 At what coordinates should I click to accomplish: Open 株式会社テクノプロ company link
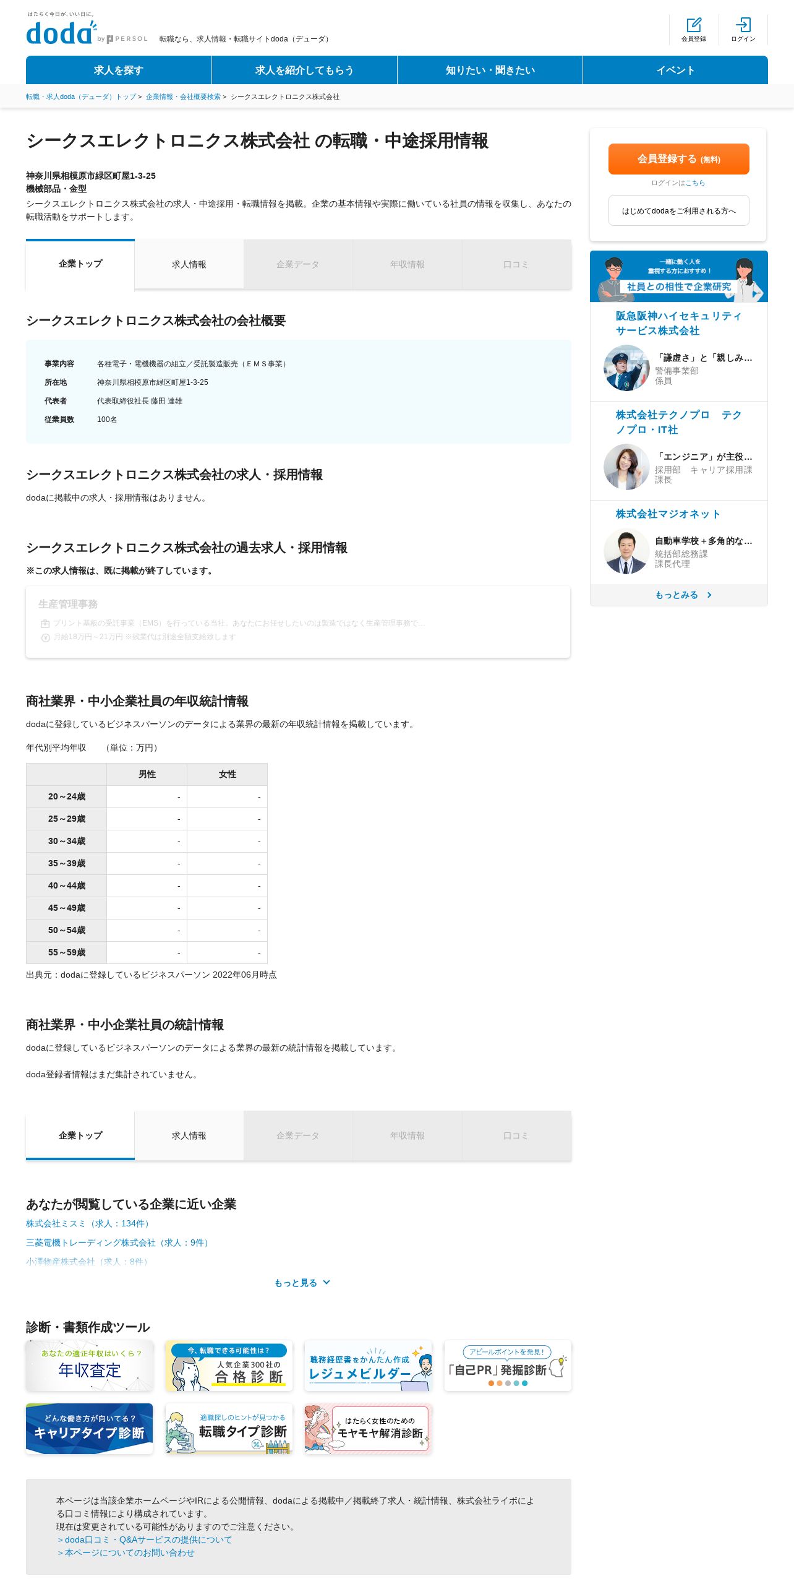coord(678,422)
